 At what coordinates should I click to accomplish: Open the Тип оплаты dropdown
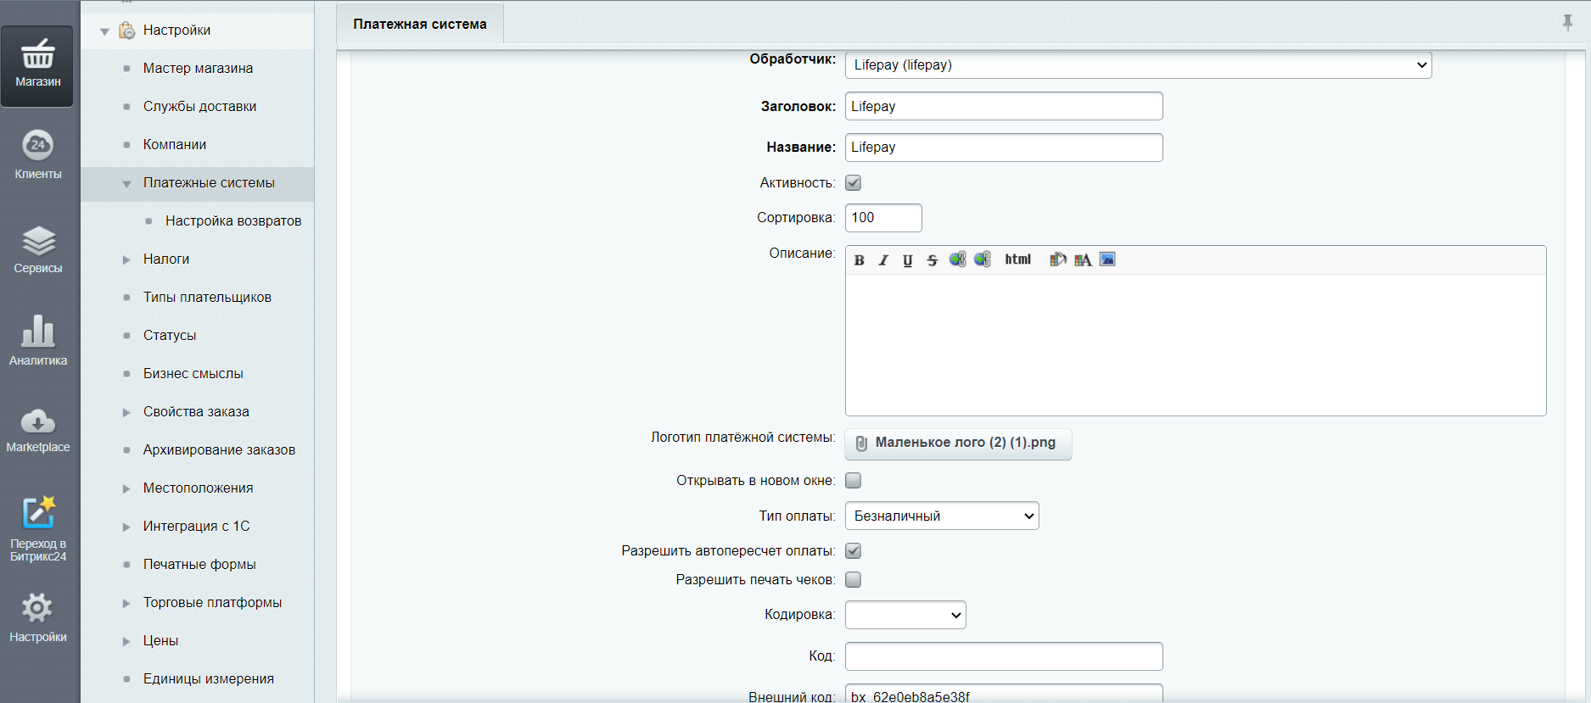(x=942, y=516)
